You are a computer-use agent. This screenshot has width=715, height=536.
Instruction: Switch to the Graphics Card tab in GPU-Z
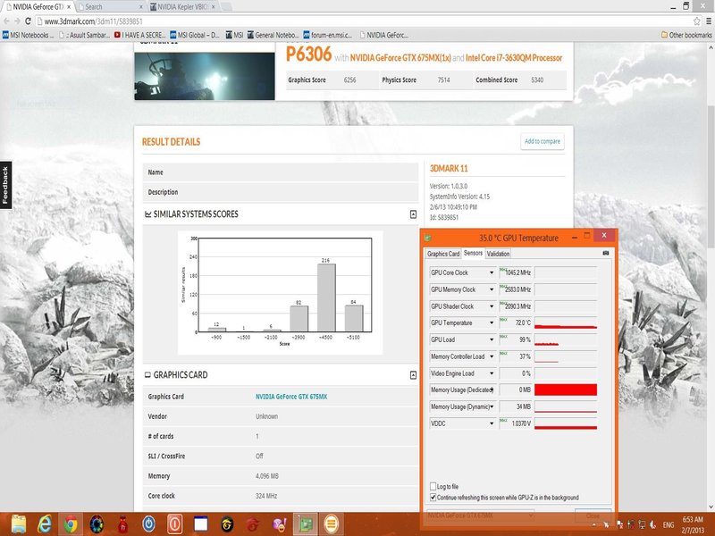pos(443,254)
